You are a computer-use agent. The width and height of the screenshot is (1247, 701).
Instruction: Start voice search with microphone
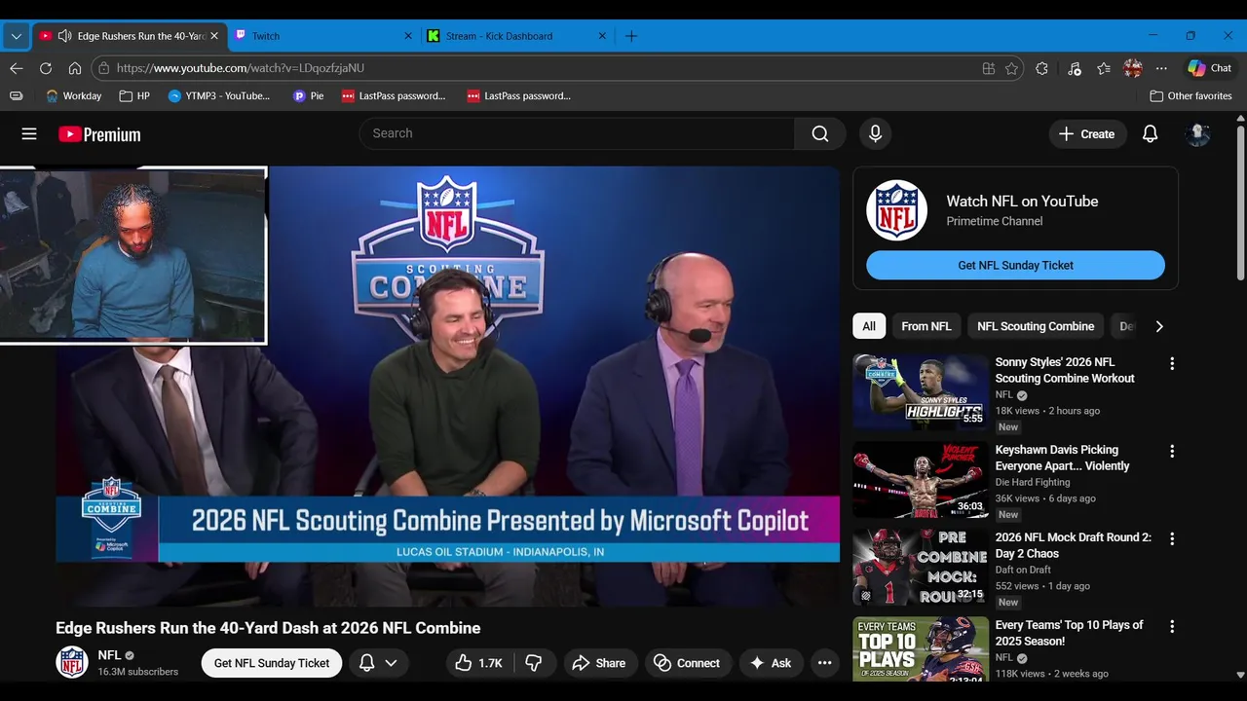coord(875,133)
